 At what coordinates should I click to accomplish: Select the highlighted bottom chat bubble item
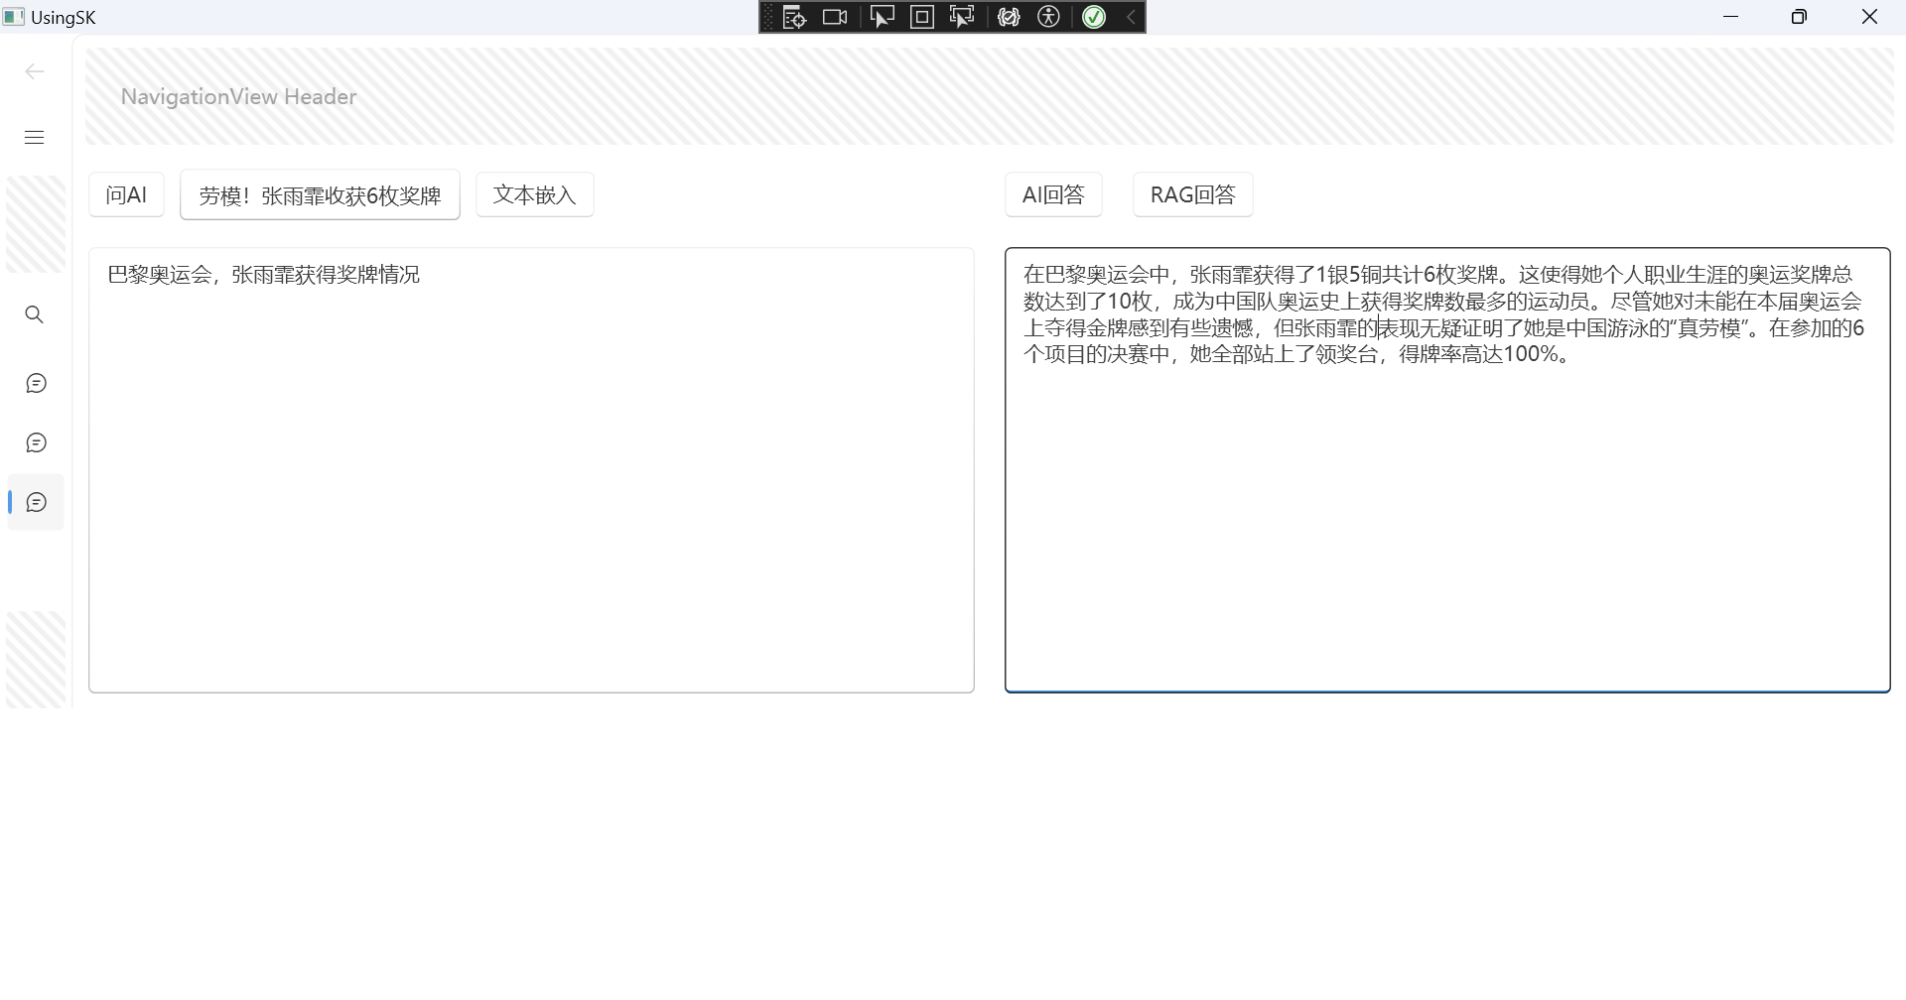tap(36, 502)
